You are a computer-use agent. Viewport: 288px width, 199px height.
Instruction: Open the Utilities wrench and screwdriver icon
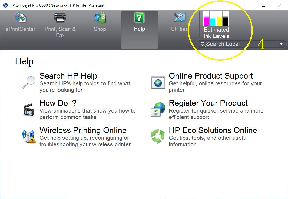pos(179,17)
